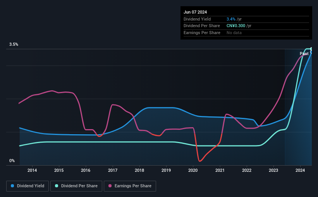This screenshot has width=318, height=197.
Task: Toggle the Dividend Per Share legend button
Action: tap(77, 186)
